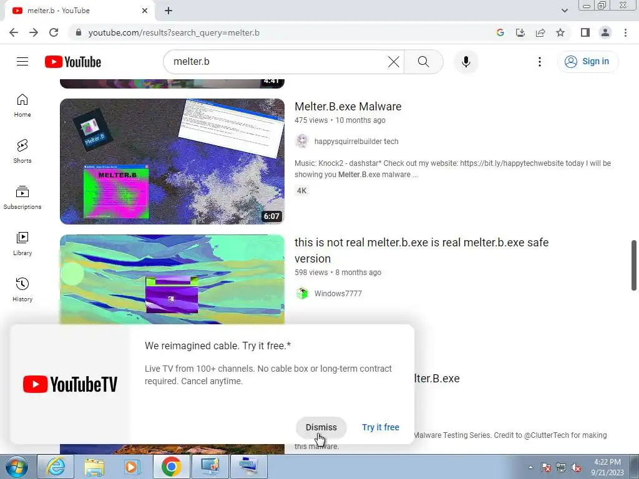This screenshot has width=639, height=479.
Task: Launch Internet Explorer from the taskbar
Action: point(56,467)
